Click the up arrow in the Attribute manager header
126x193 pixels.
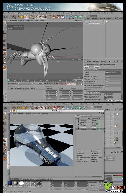pos(115,61)
